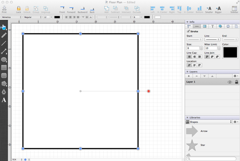Collapse the Info panel triangle
This screenshot has height=161, width=240.
[187, 22]
